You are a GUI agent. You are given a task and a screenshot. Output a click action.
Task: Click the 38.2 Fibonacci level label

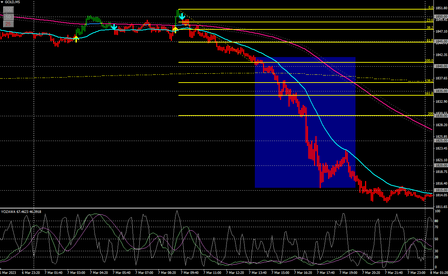(430, 28)
